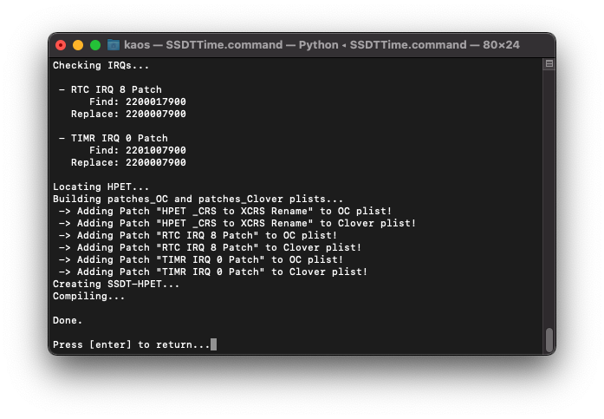This screenshot has width=604, height=419.
Task: Click the folder proxy icon in title bar
Action: [113, 44]
